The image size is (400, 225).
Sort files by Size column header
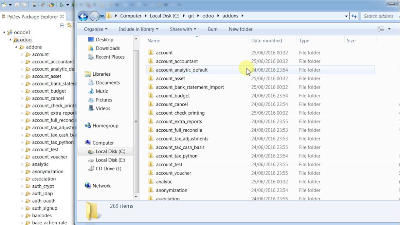coord(360,41)
